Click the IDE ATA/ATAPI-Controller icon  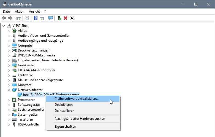click(14, 70)
